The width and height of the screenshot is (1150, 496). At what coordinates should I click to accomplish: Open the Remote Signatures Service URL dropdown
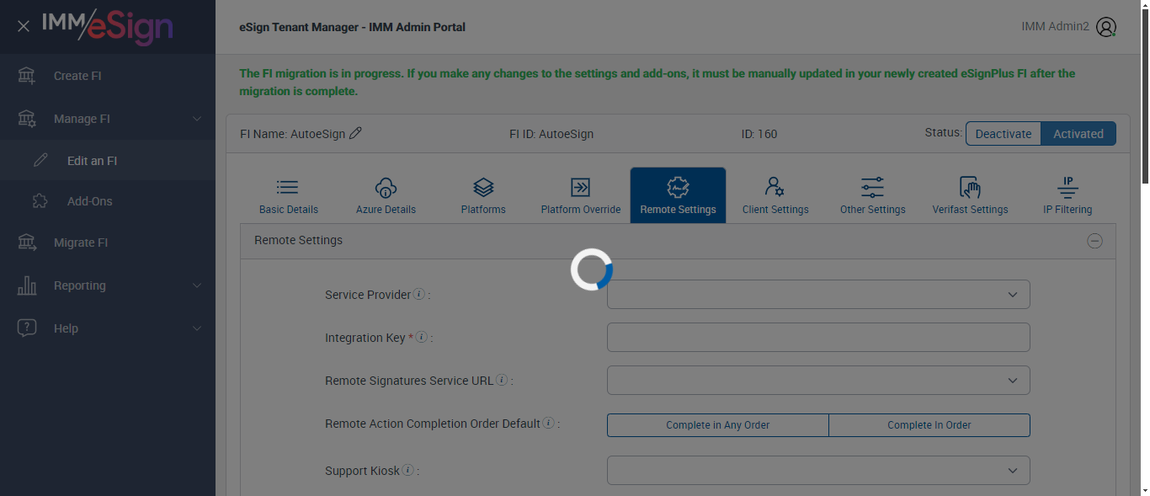tap(818, 380)
